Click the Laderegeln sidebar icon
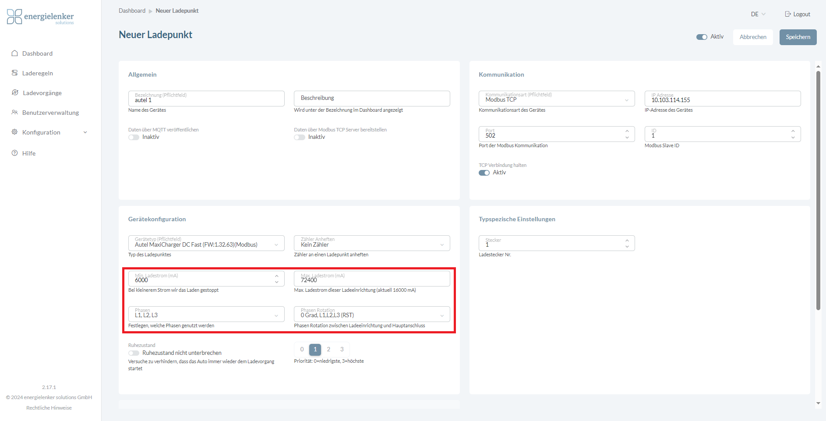This screenshot has width=826, height=421. point(14,73)
